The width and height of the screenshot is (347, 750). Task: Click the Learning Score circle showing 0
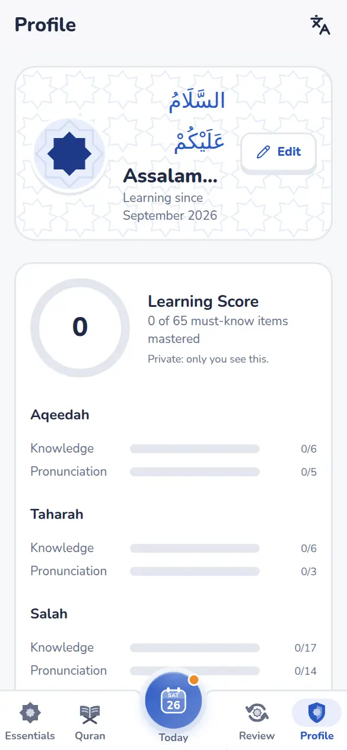click(80, 328)
